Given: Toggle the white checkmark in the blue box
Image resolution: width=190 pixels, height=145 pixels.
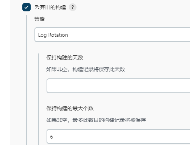Looking at the screenshot, I should (x=26, y=7).
